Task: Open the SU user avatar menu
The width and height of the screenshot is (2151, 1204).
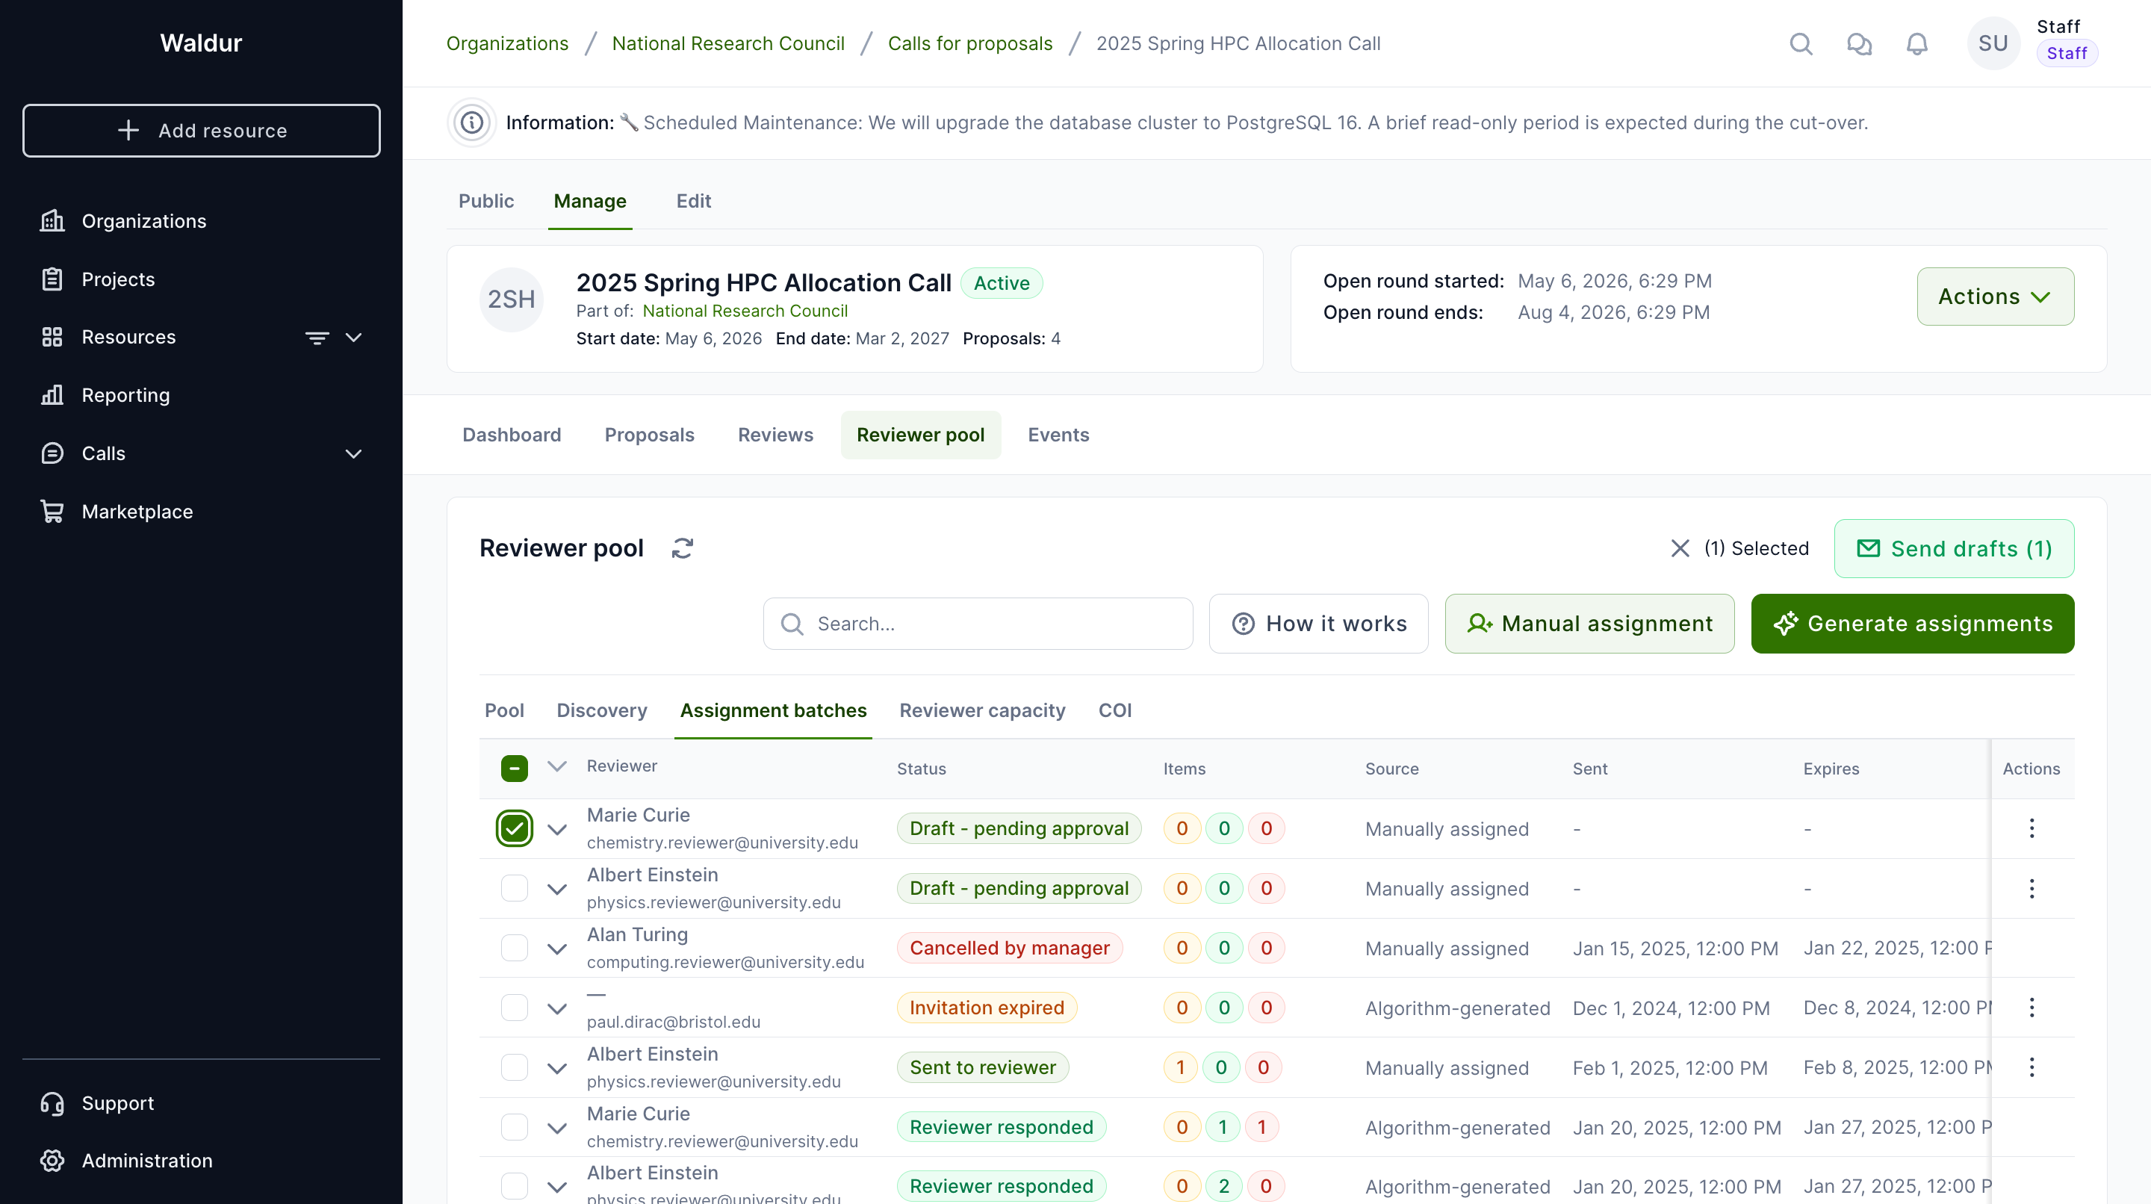Action: point(1993,43)
